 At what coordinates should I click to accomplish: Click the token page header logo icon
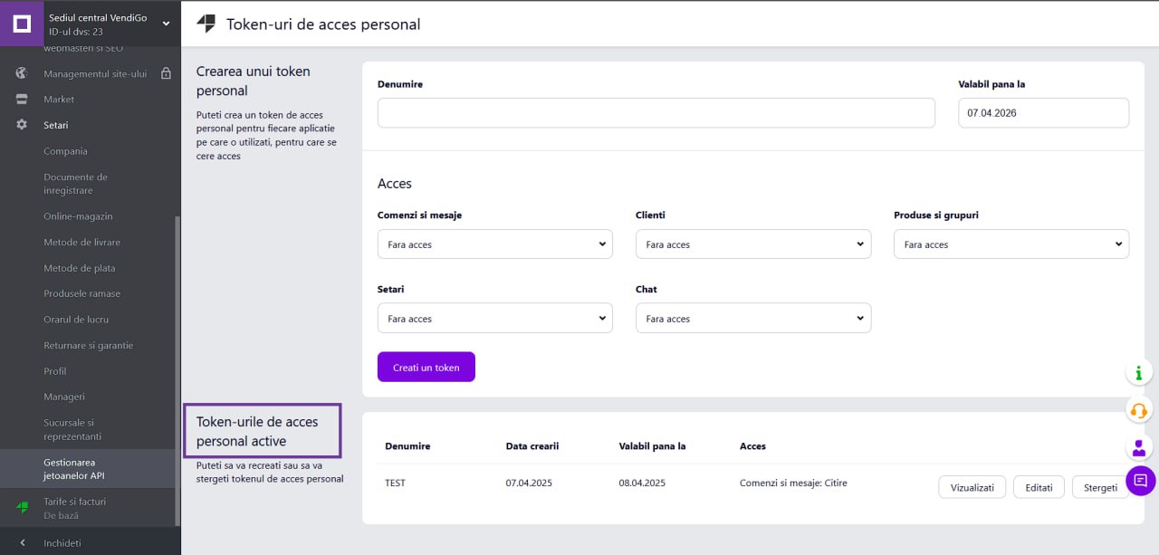206,24
